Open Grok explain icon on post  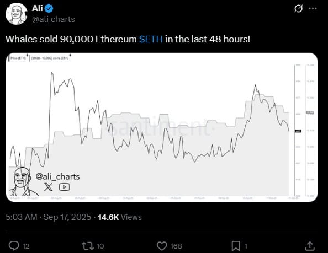(x=298, y=9)
